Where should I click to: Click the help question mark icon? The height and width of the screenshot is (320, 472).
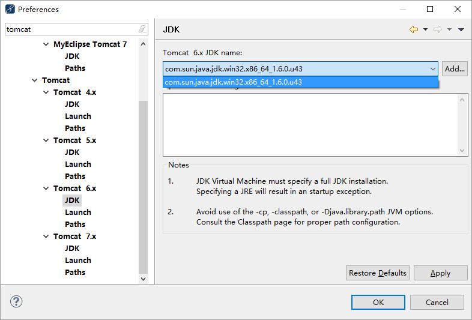pos(16,301)
